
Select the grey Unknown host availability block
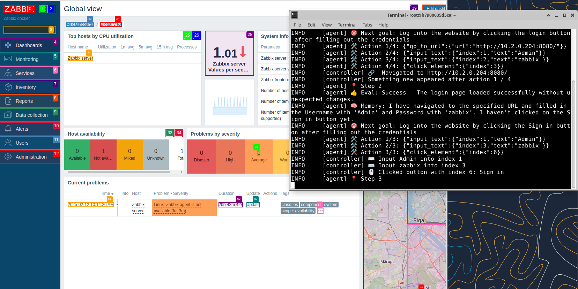156,154
